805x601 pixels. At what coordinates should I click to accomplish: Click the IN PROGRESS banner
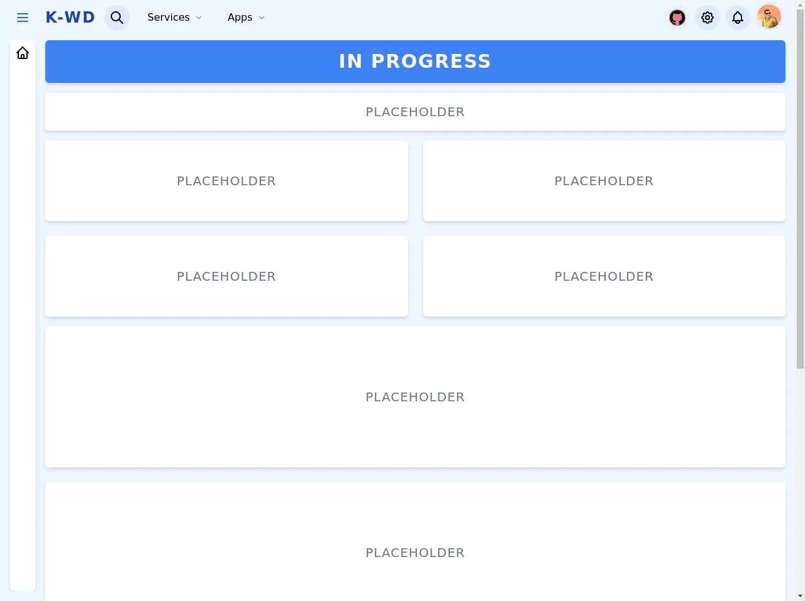coord(415,62)
